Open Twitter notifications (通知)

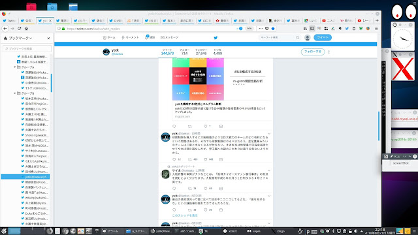[x=150, y=37]
